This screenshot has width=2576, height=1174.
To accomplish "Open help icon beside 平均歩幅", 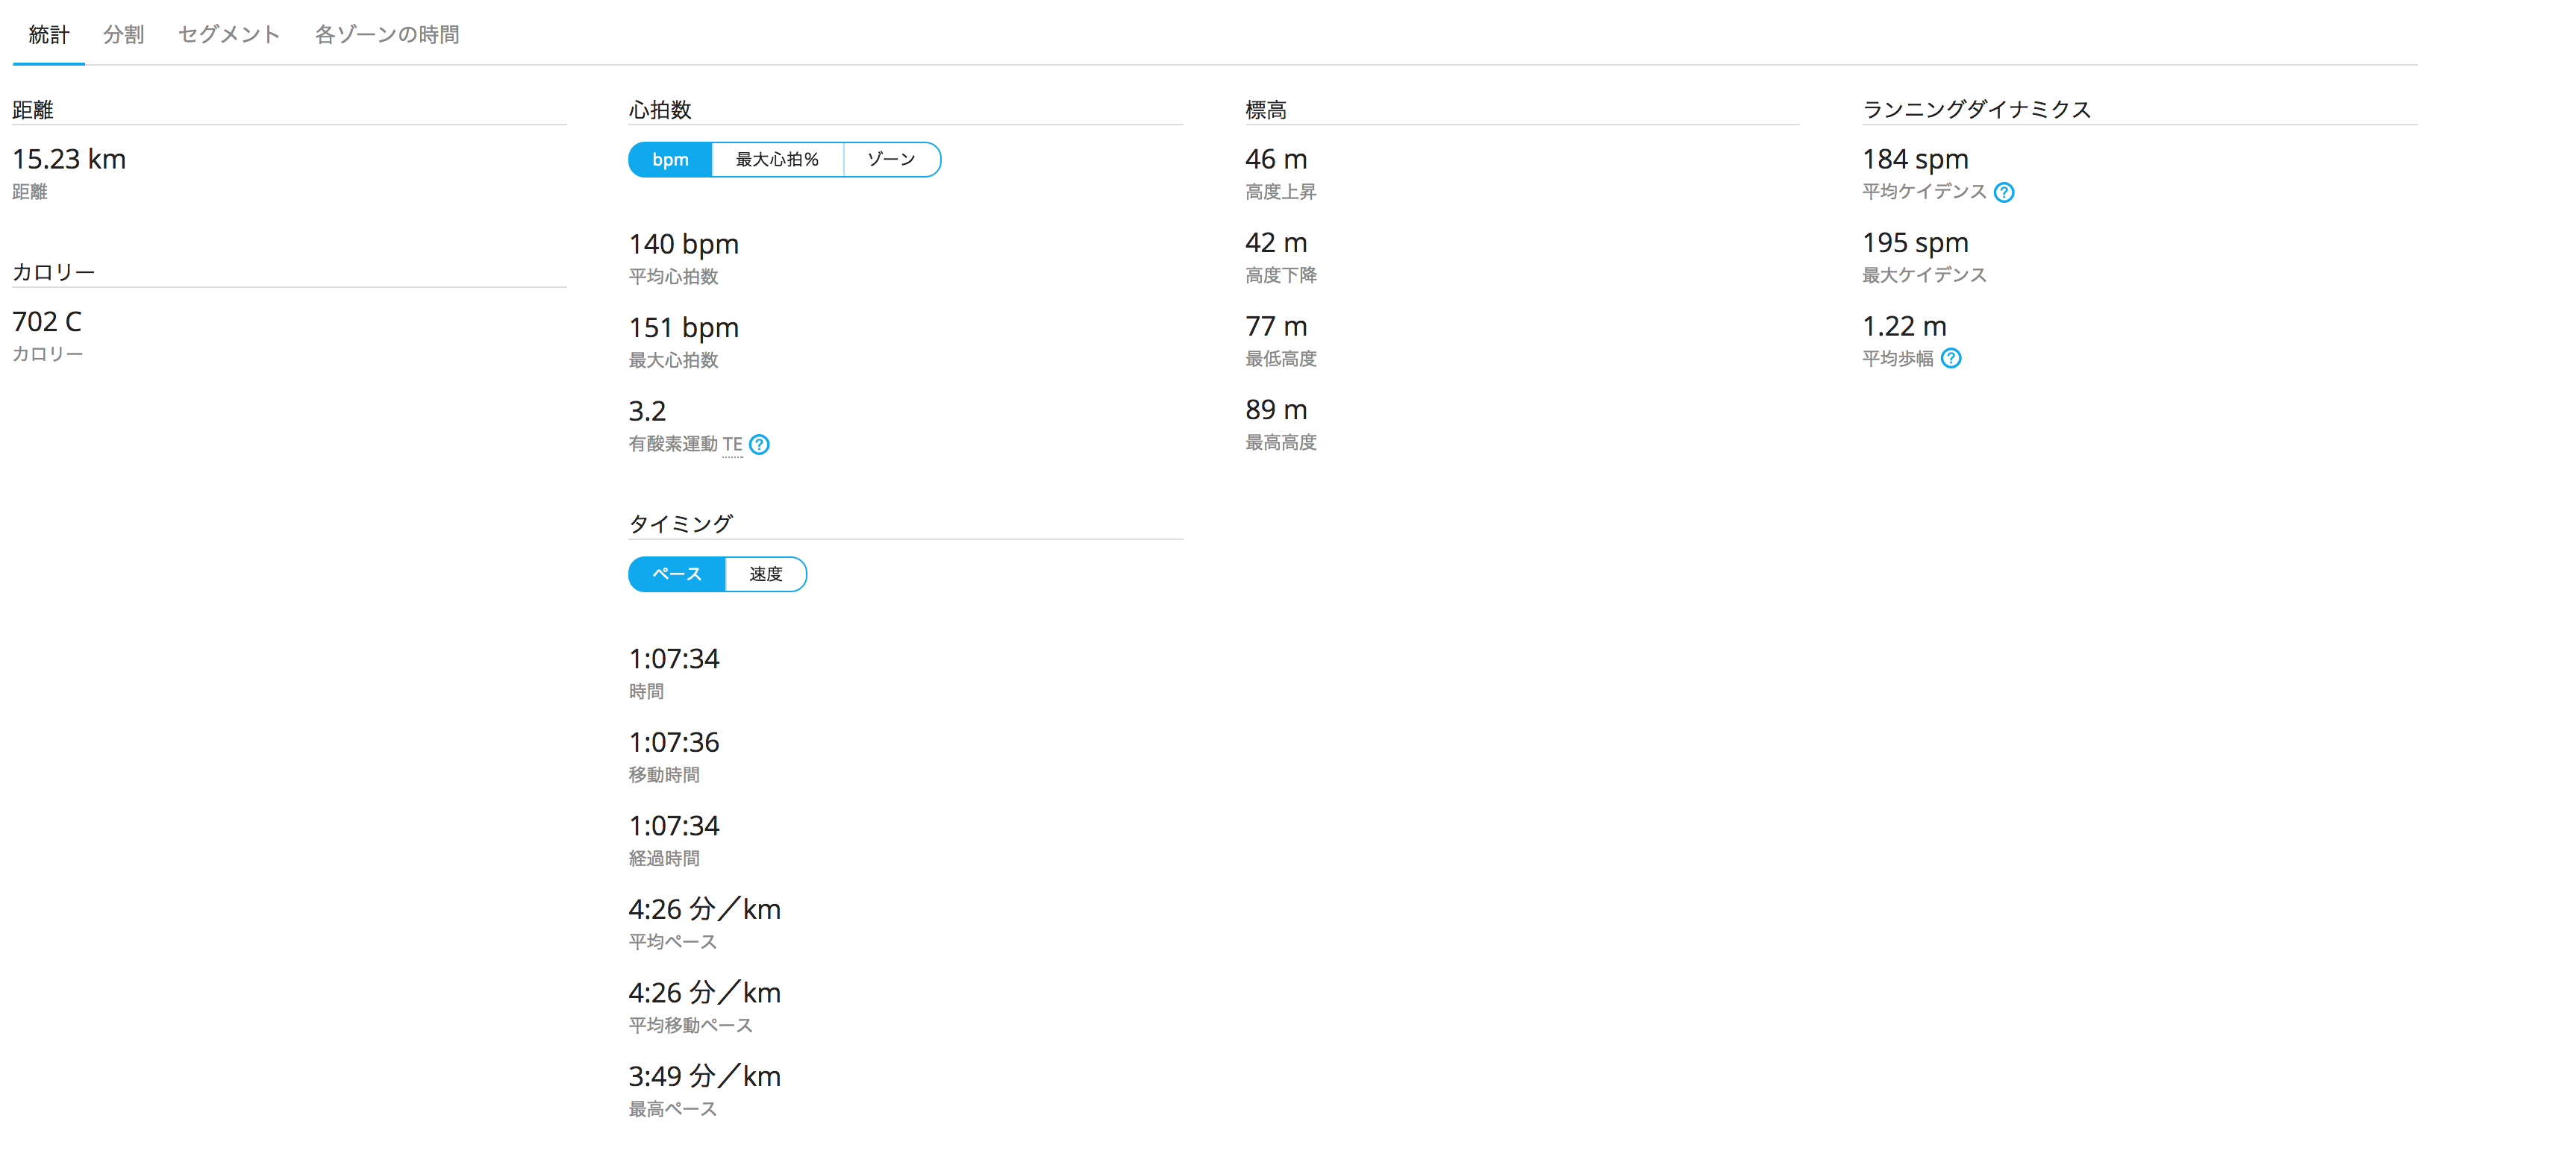I will (1950, 359).
